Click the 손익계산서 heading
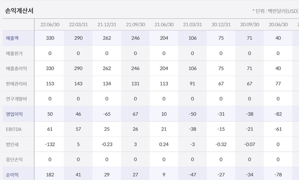299x180 pixels. point(19,10)
